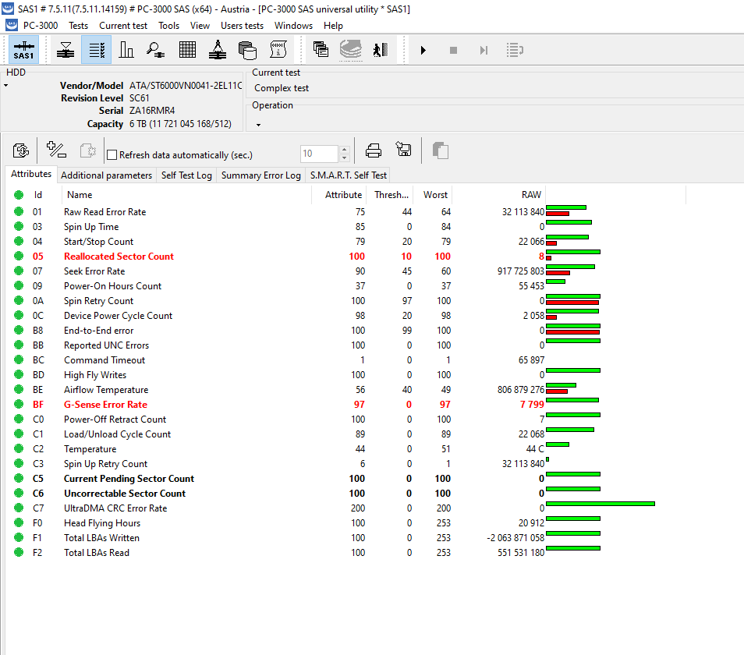Expand the Operation section arrow
This screenshot has width=744, height=655.
tap(259, 126)
